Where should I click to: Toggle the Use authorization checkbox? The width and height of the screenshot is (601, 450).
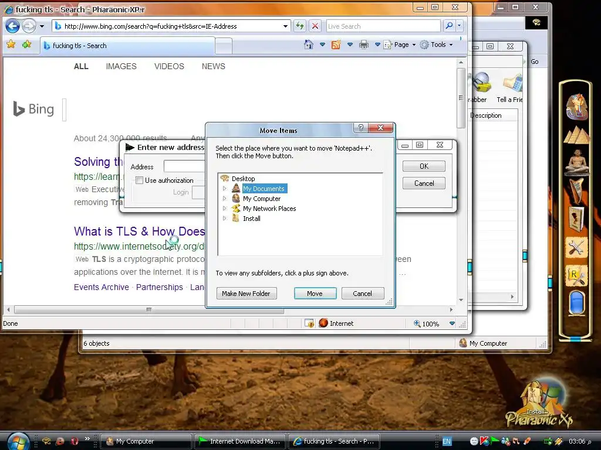[140, 180]
